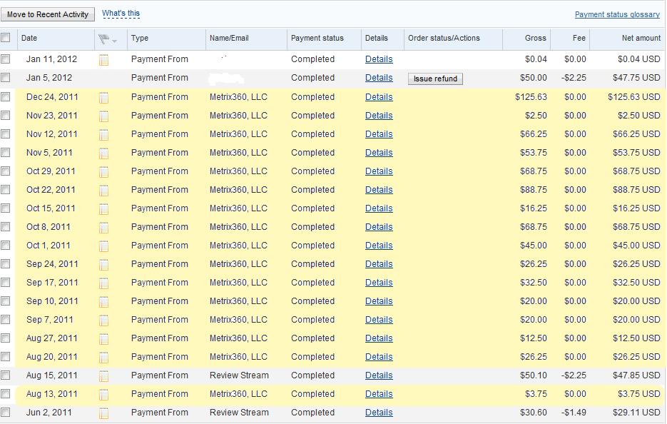This screenshot has width=667, height=424.
Task: Open the note icon on the Jan 11, 2012 payment
Action: [104, 59]
